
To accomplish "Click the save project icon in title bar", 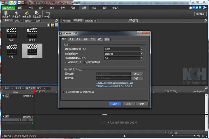I will (x=15, y=3).
